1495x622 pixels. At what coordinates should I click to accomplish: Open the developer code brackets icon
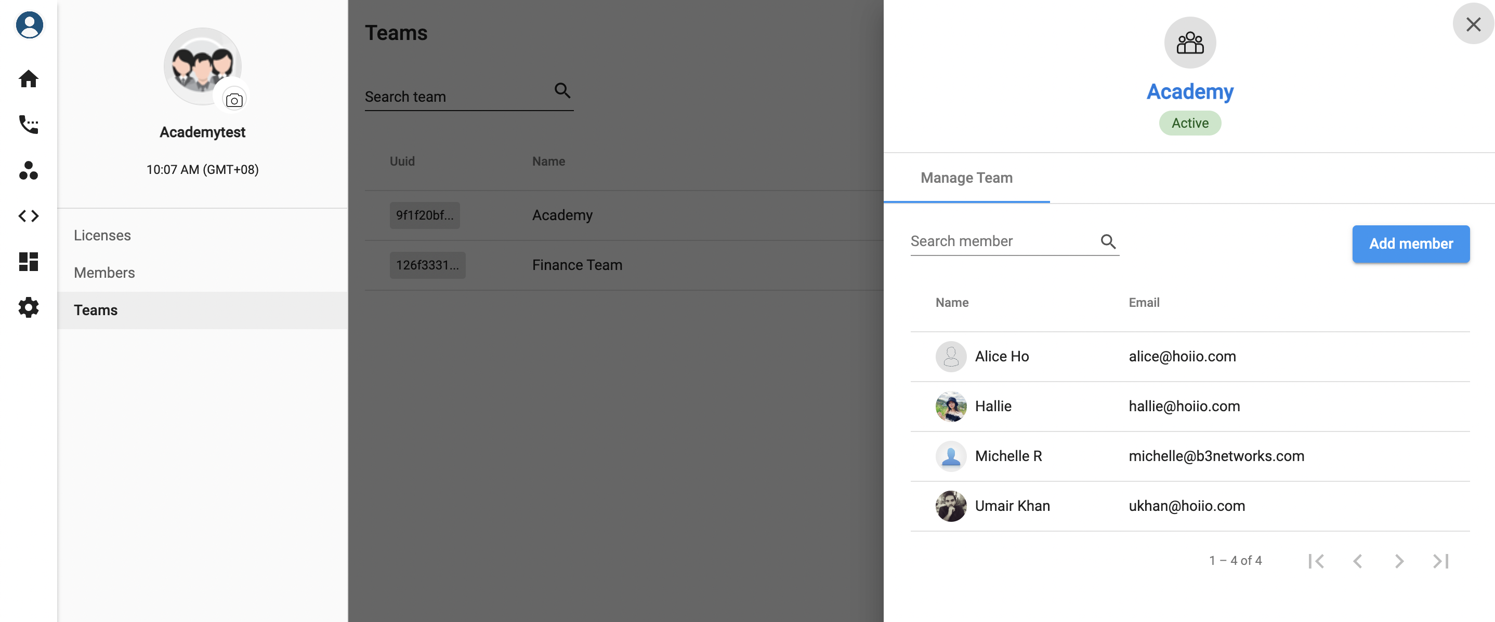coord(29,215)
